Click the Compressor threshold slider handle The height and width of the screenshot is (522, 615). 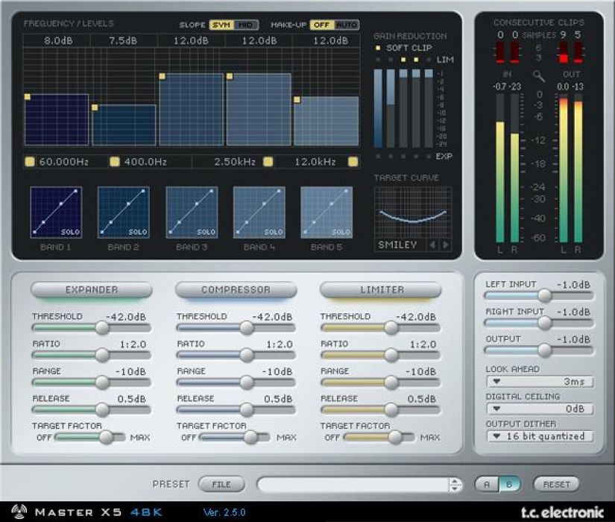pos(247,327)
